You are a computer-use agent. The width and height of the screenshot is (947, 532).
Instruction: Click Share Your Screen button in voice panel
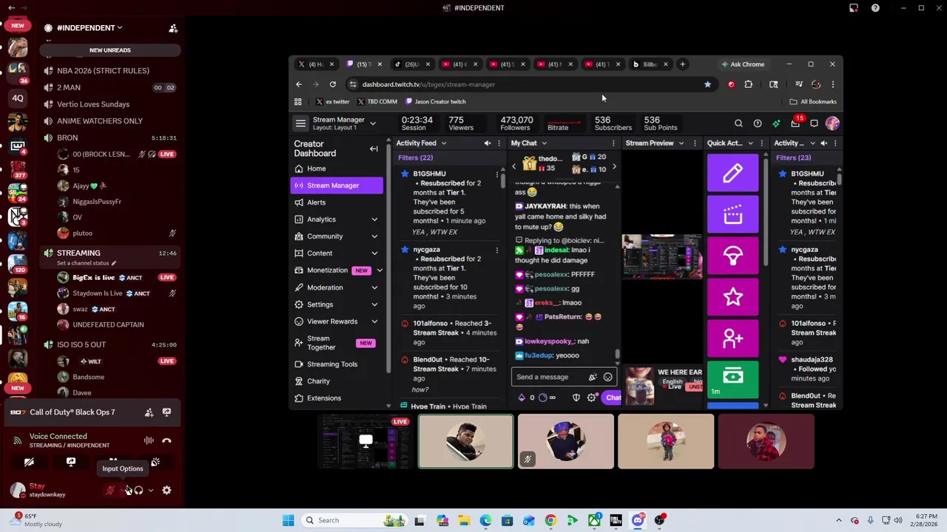[x=71, y=463]
